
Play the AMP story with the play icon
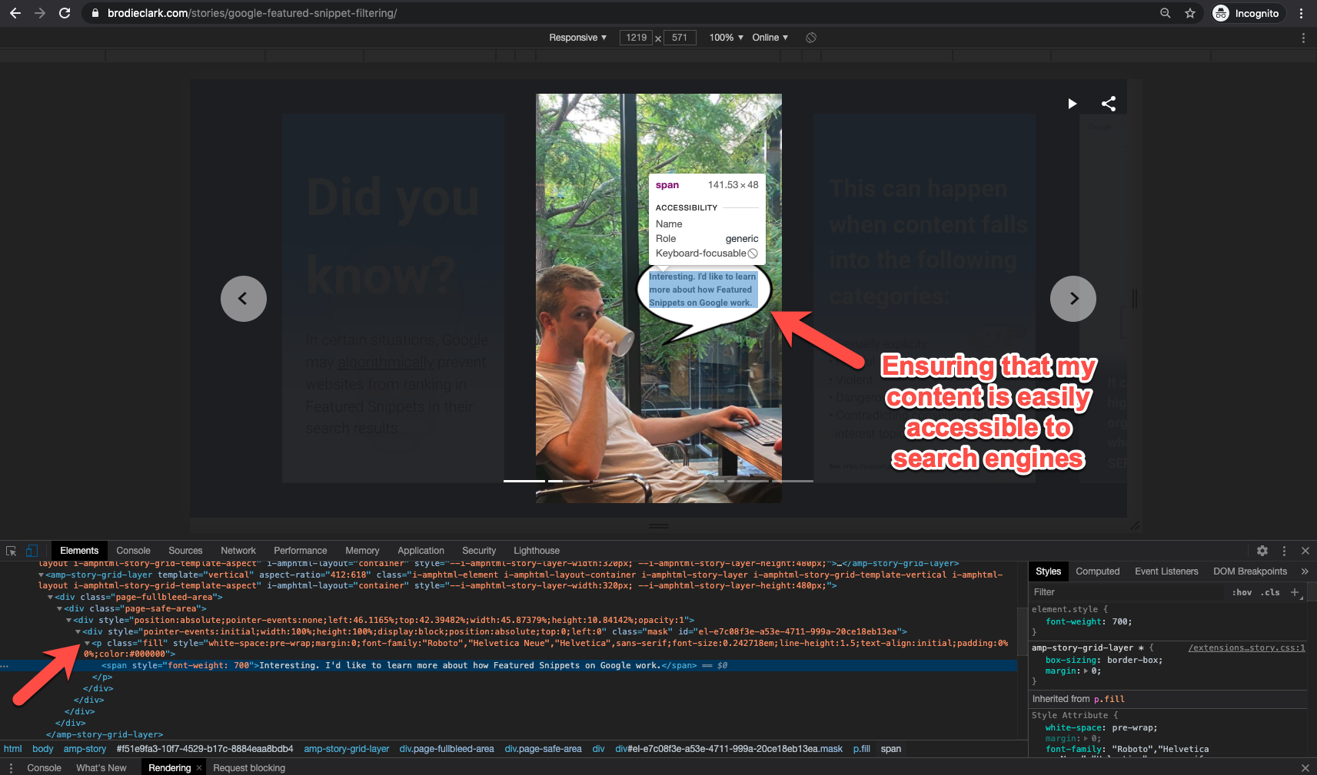point(1072,104)
